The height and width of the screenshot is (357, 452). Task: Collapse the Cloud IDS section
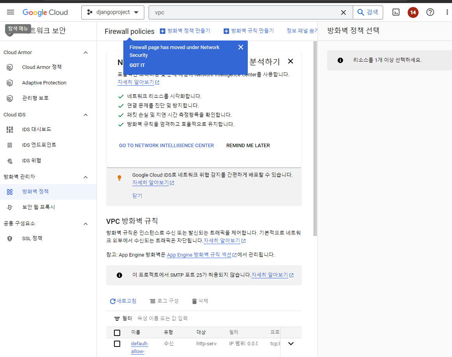[86, 115]
